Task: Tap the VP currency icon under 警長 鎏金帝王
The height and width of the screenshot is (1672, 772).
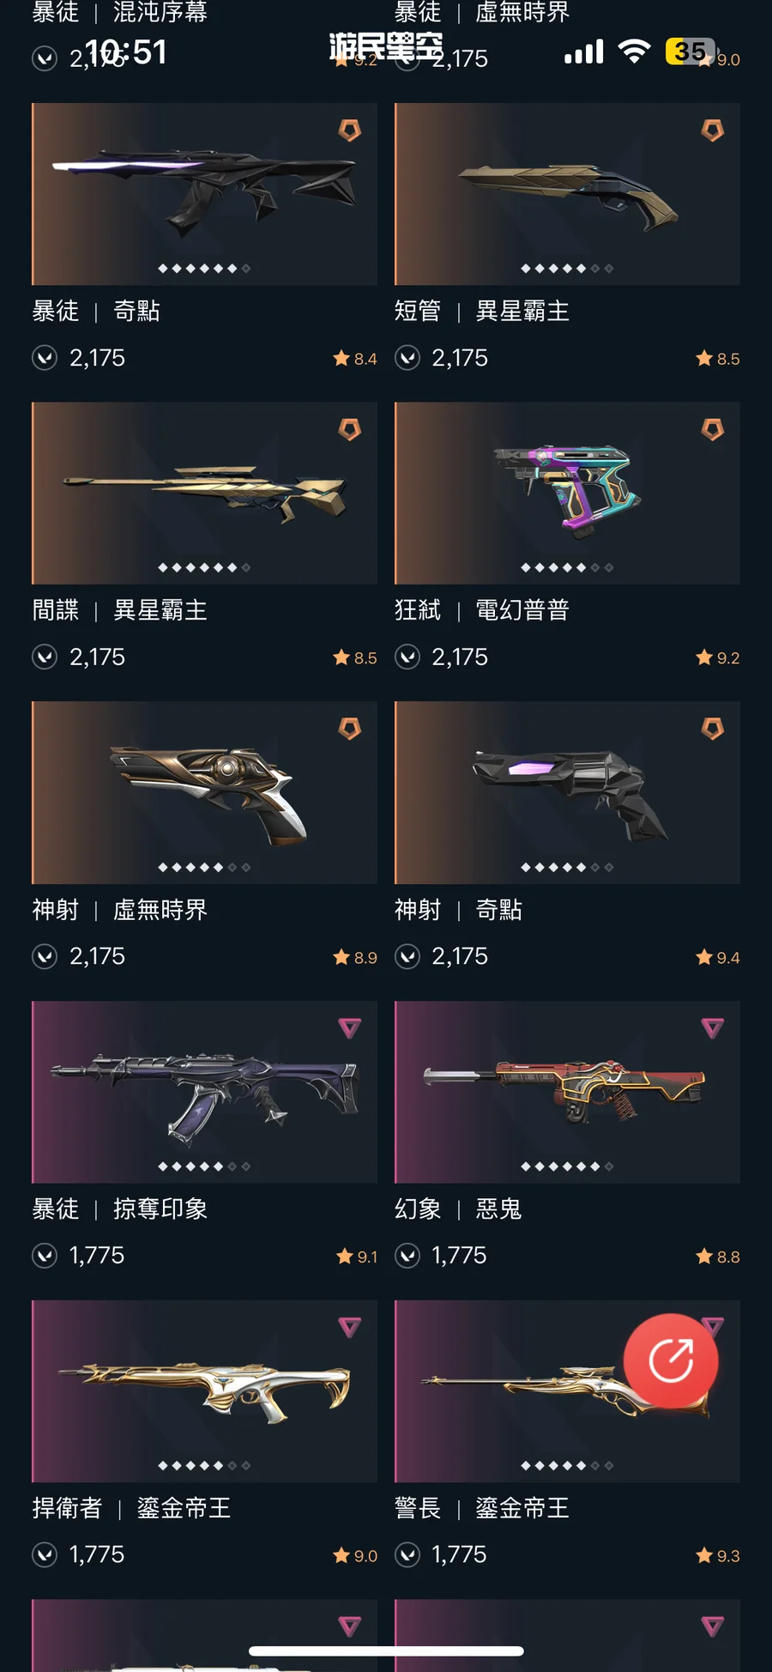Action: [x=407, y=1554]
